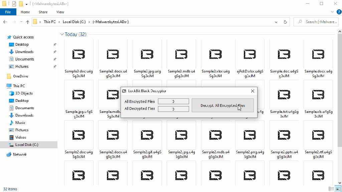Image resolution: width=342 pixels, height=192 pixels.
Task: Select file Sample3.docx.u4gSg3xJM
Action: 113,59
